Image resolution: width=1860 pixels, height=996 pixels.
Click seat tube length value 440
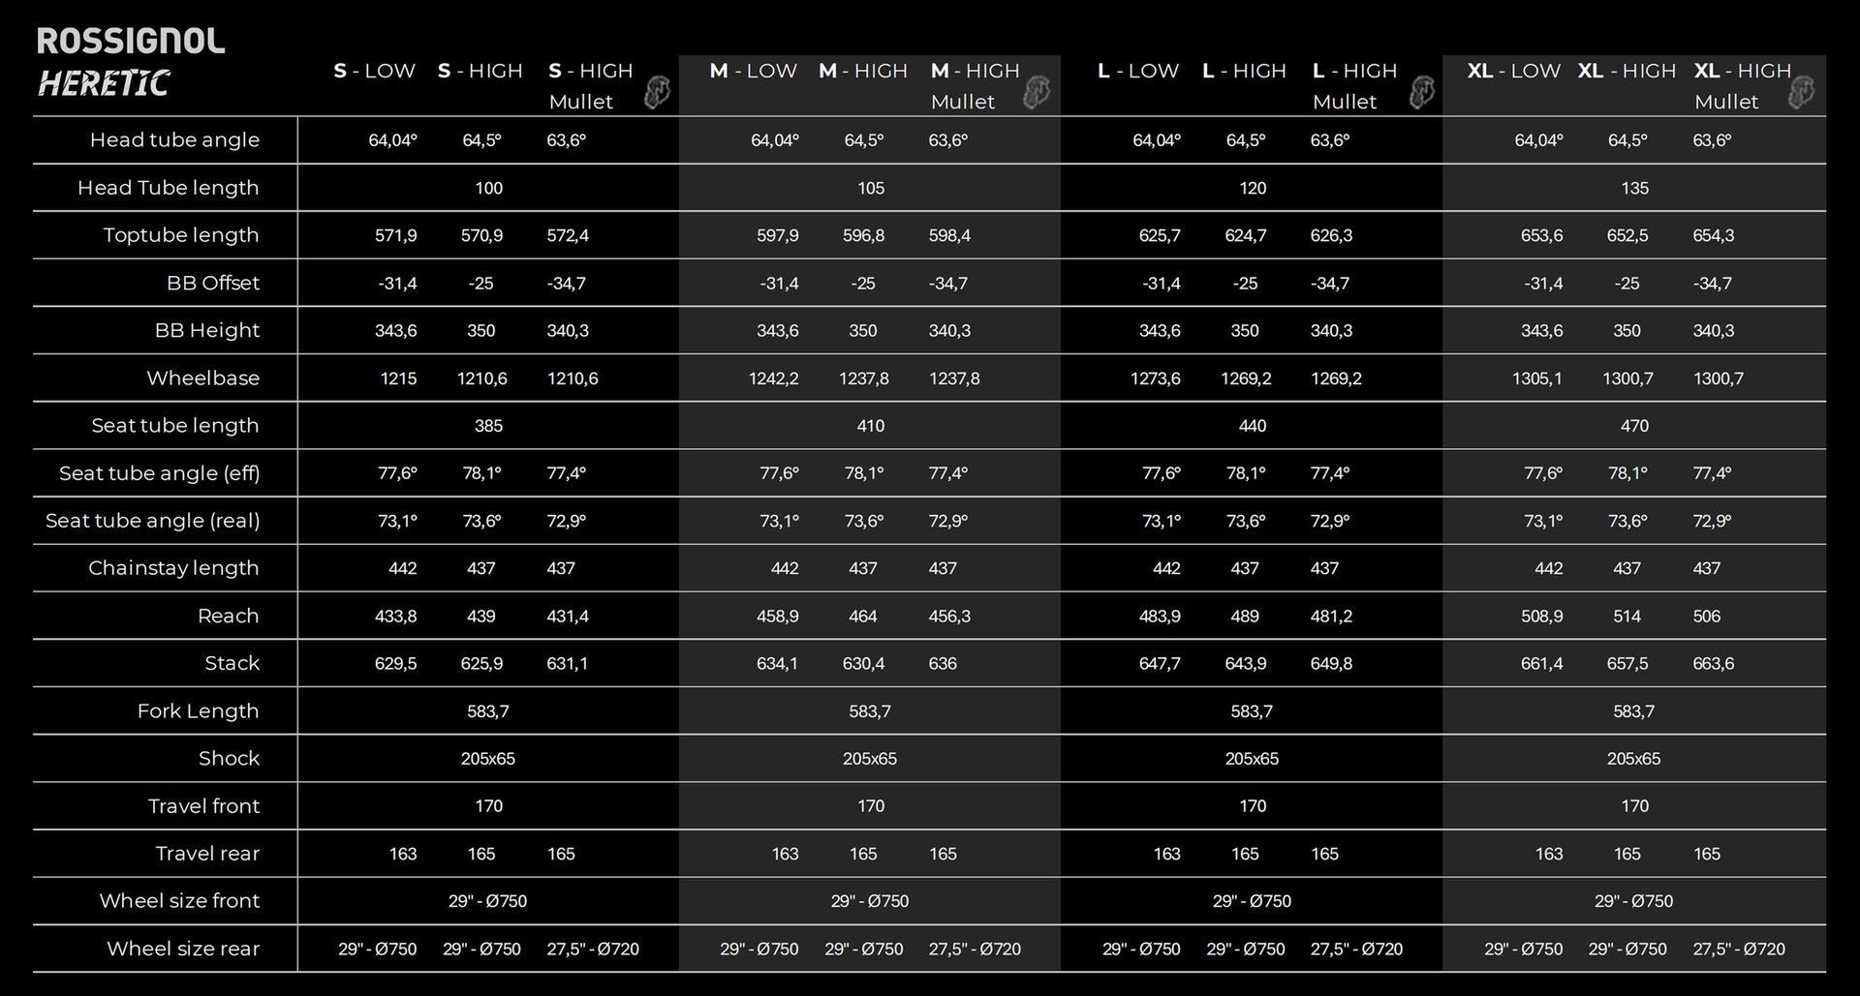click(x=1253, y=426)
